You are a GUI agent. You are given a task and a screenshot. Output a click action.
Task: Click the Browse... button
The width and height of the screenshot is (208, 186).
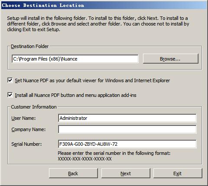(171, 59)
